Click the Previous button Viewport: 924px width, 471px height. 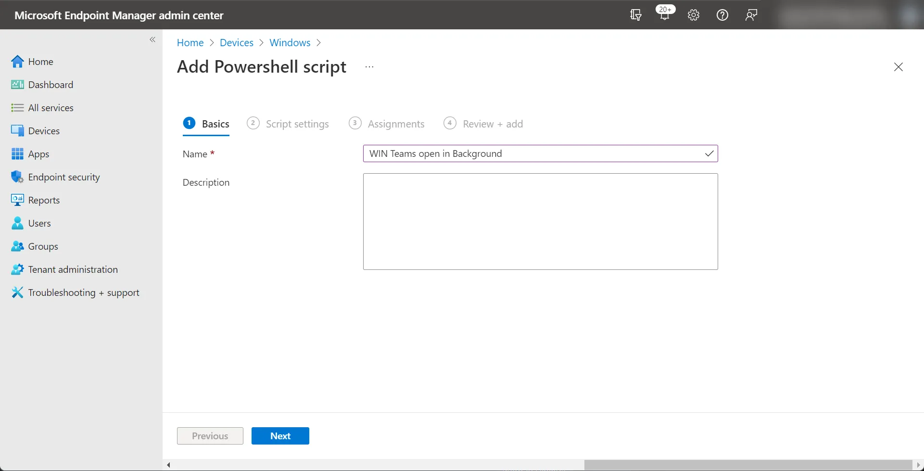(x=210, y=436)
